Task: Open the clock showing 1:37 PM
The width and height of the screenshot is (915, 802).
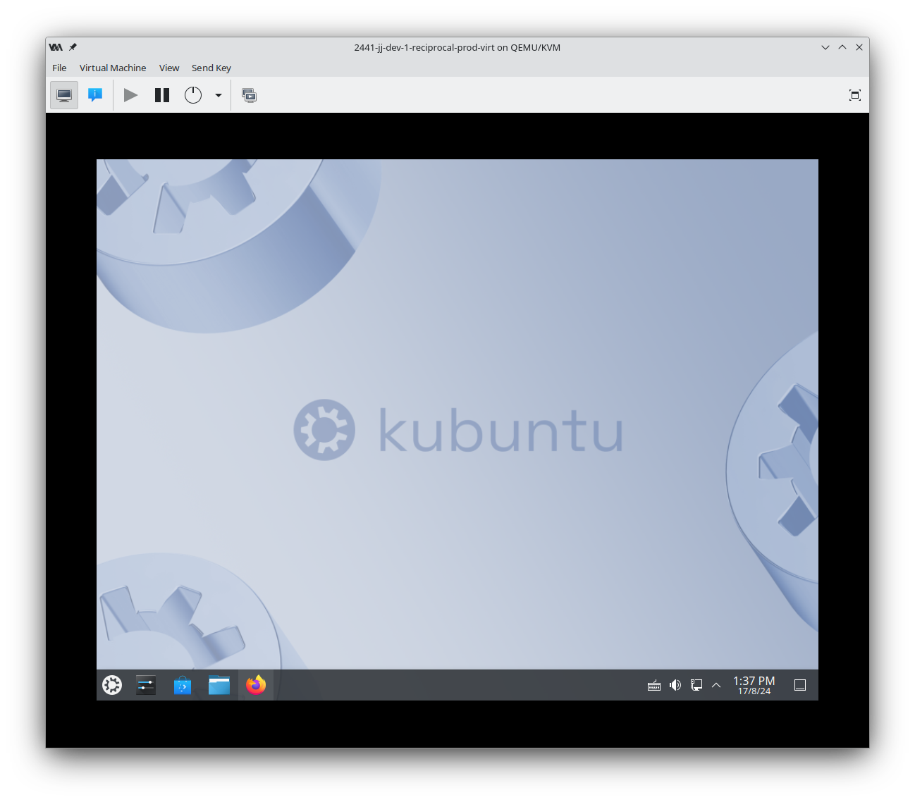Action: click(754, 685)
